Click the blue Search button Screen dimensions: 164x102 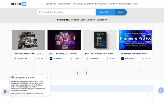[121, 12]
